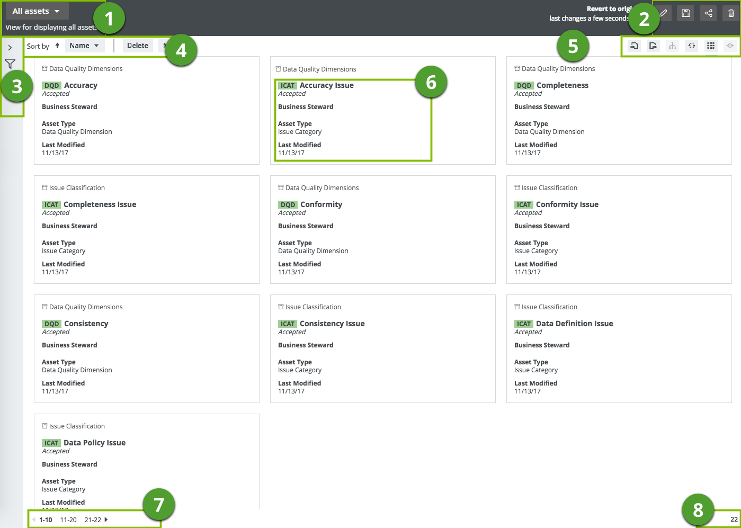Click the Import icon in the toolbar
This screenshot has height=528, width=741.
pyautogui.click(x=633, y=46)
